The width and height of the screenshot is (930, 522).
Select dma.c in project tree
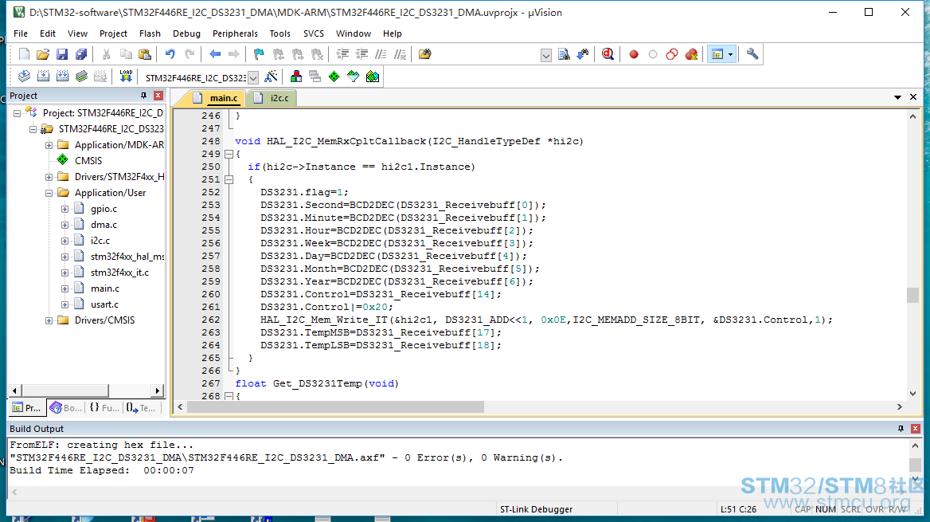pyautogui.click(x=104, y=225)
